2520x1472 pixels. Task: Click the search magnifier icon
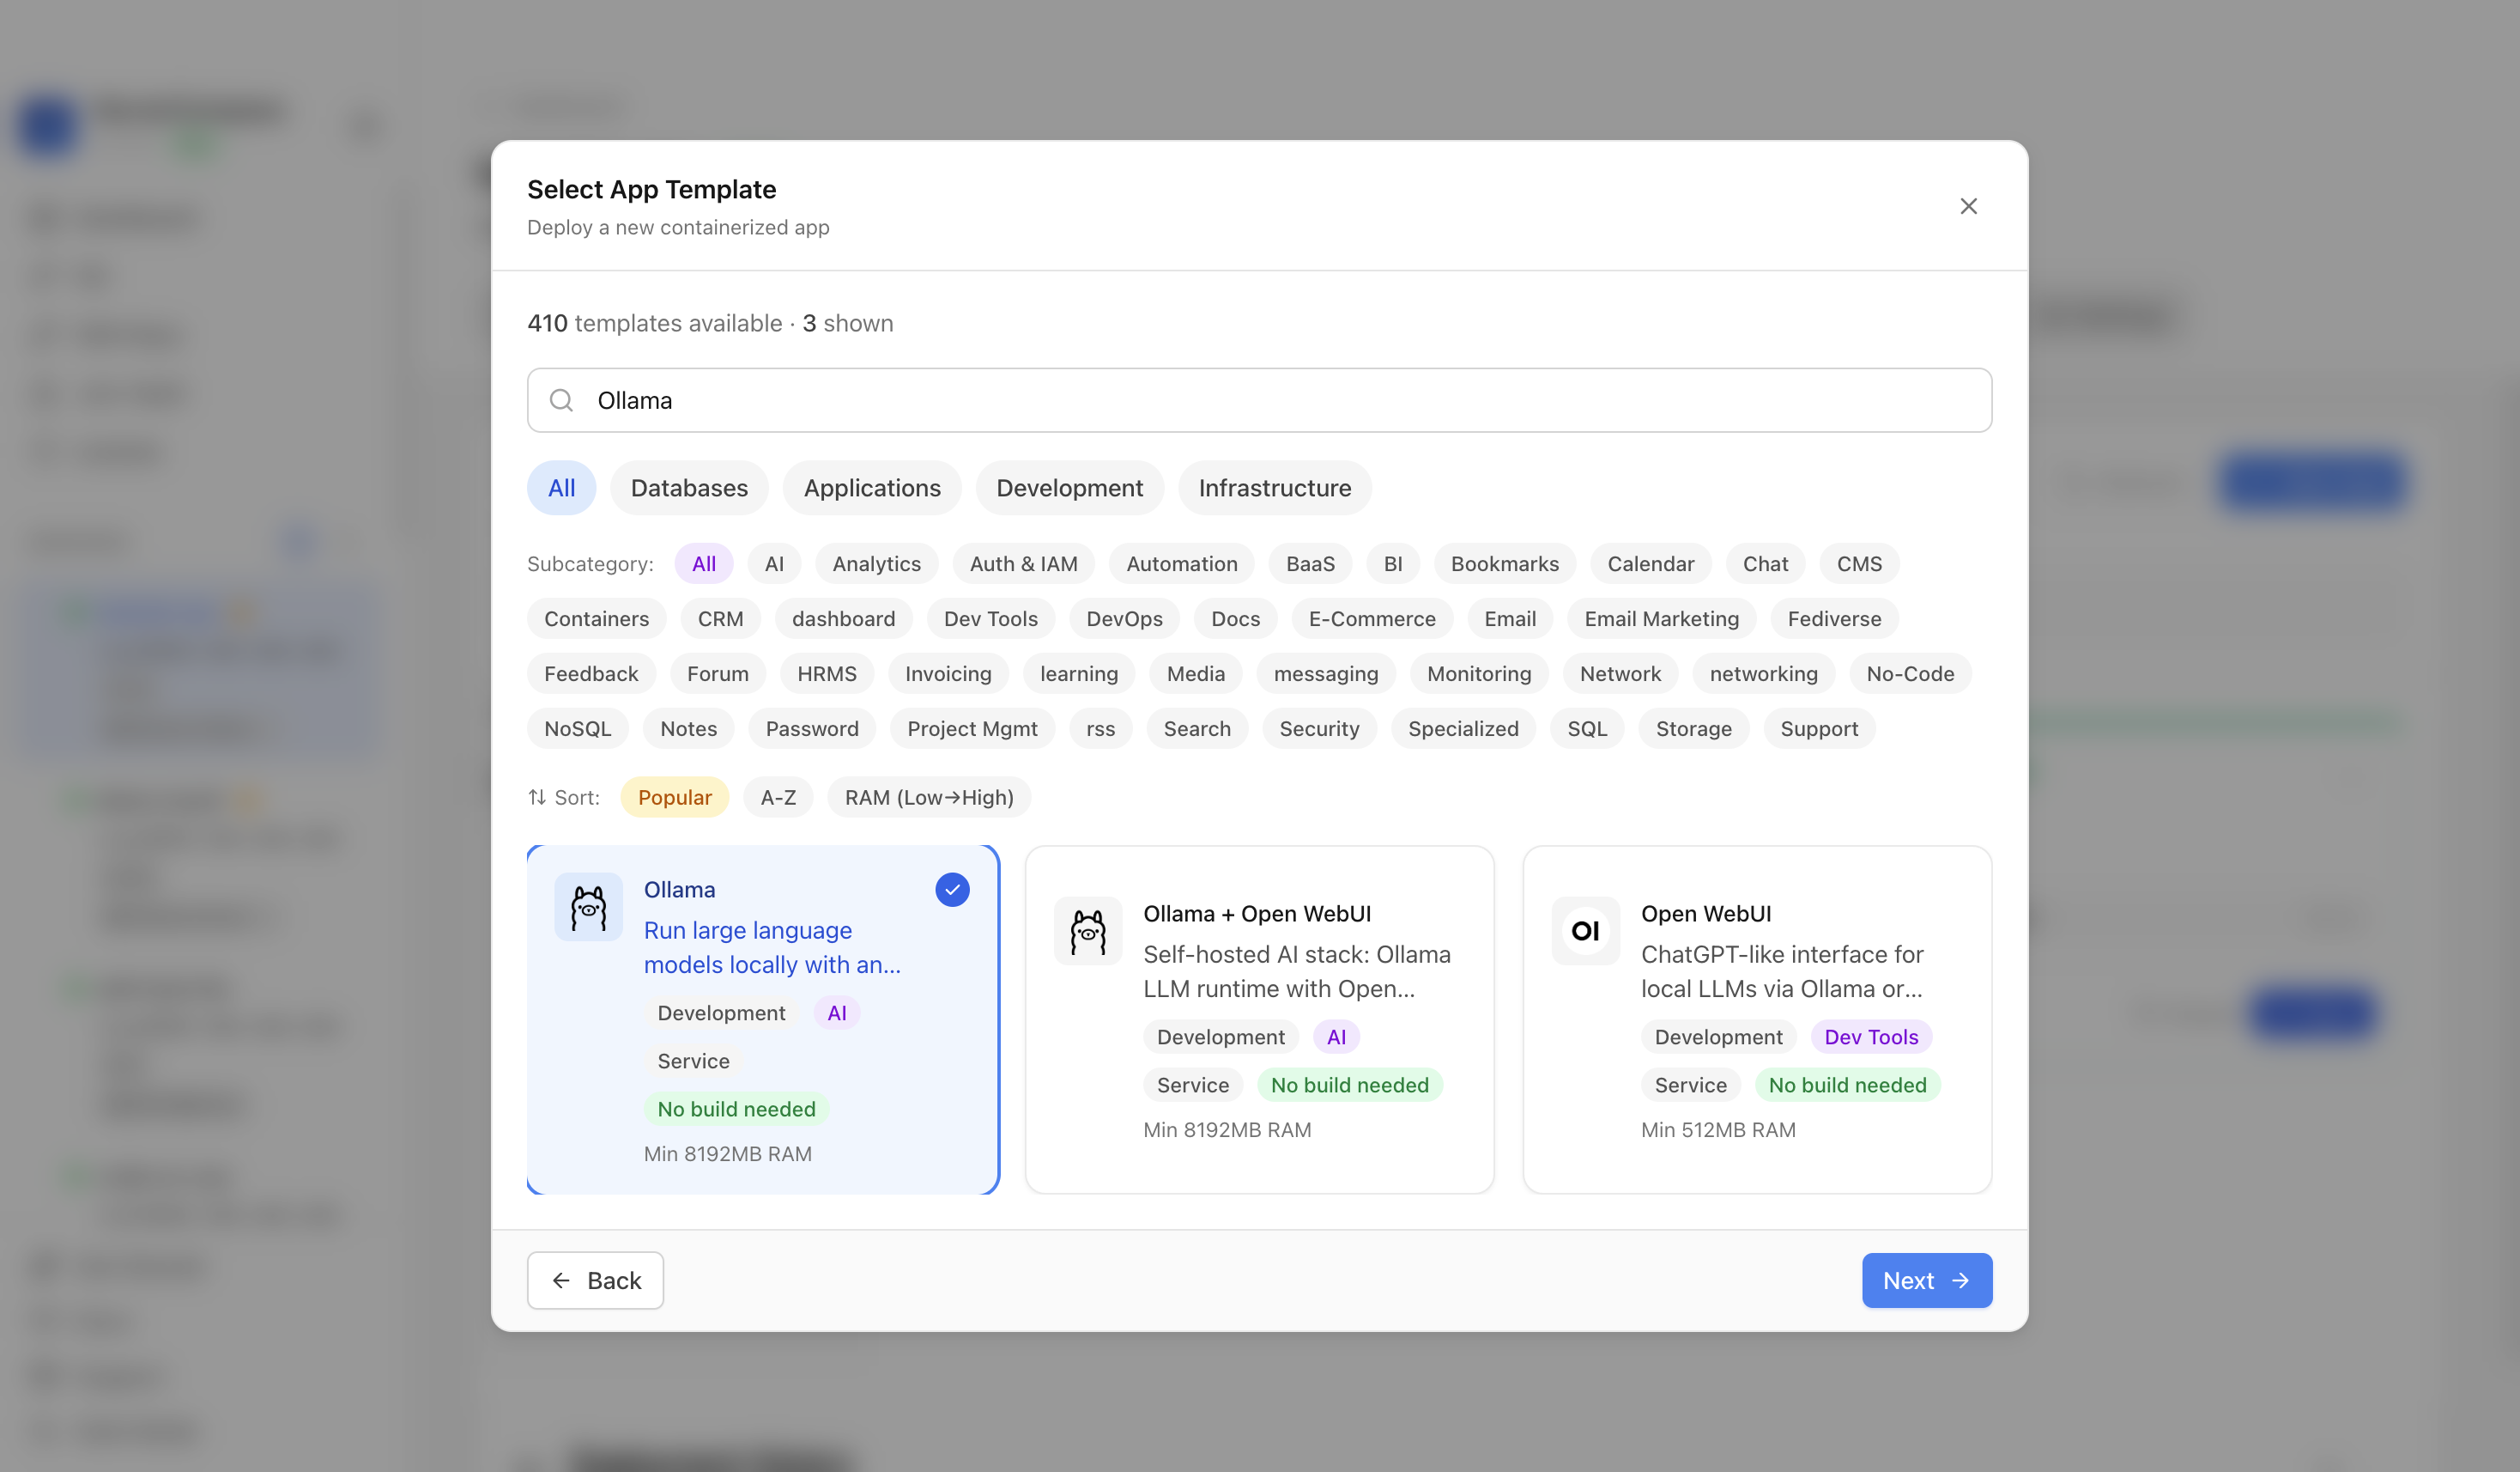(562, 400)
